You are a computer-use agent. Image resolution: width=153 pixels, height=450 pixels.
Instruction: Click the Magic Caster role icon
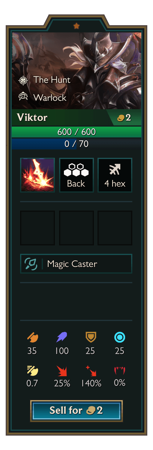[31, 264]
